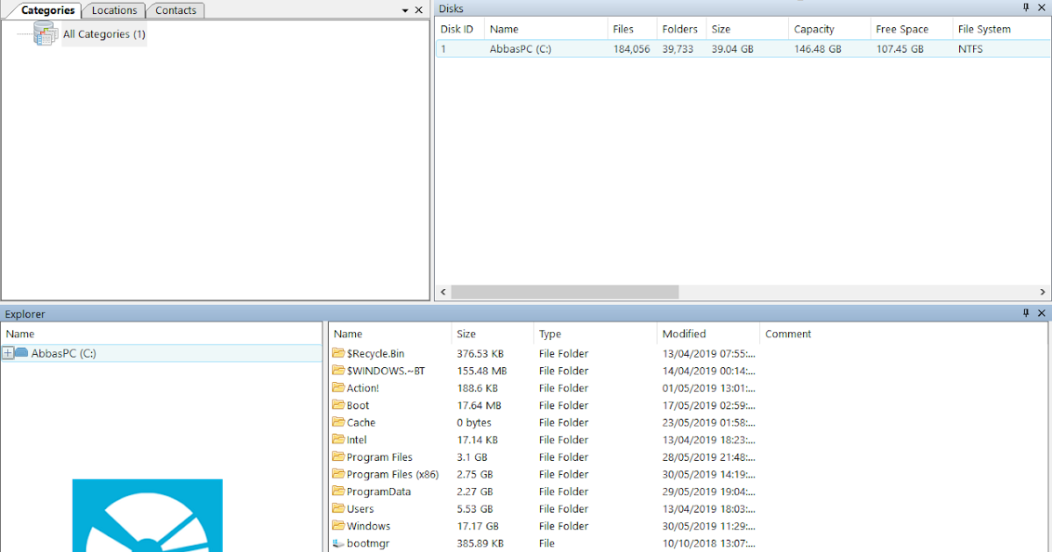
Task: Click the 107.45 GB free space cell
Action: 899,49
